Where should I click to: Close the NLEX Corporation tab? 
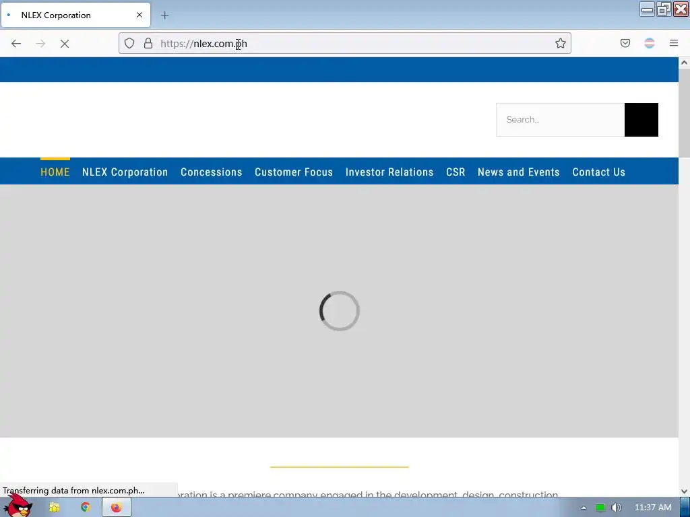tap(139, 15)
